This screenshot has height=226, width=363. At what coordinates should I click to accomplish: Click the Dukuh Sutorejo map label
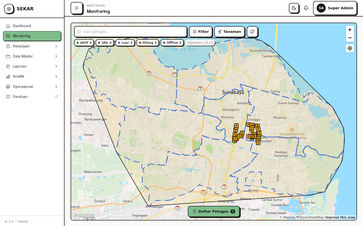288,103
